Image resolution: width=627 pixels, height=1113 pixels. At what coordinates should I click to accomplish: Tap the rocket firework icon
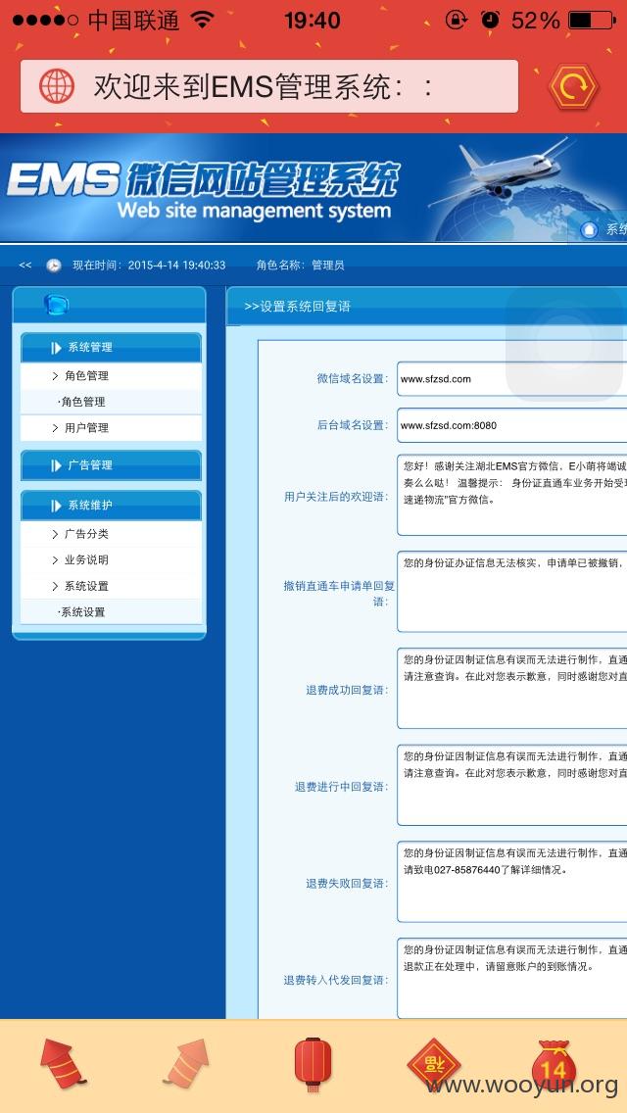click(x=186, y=1064)
